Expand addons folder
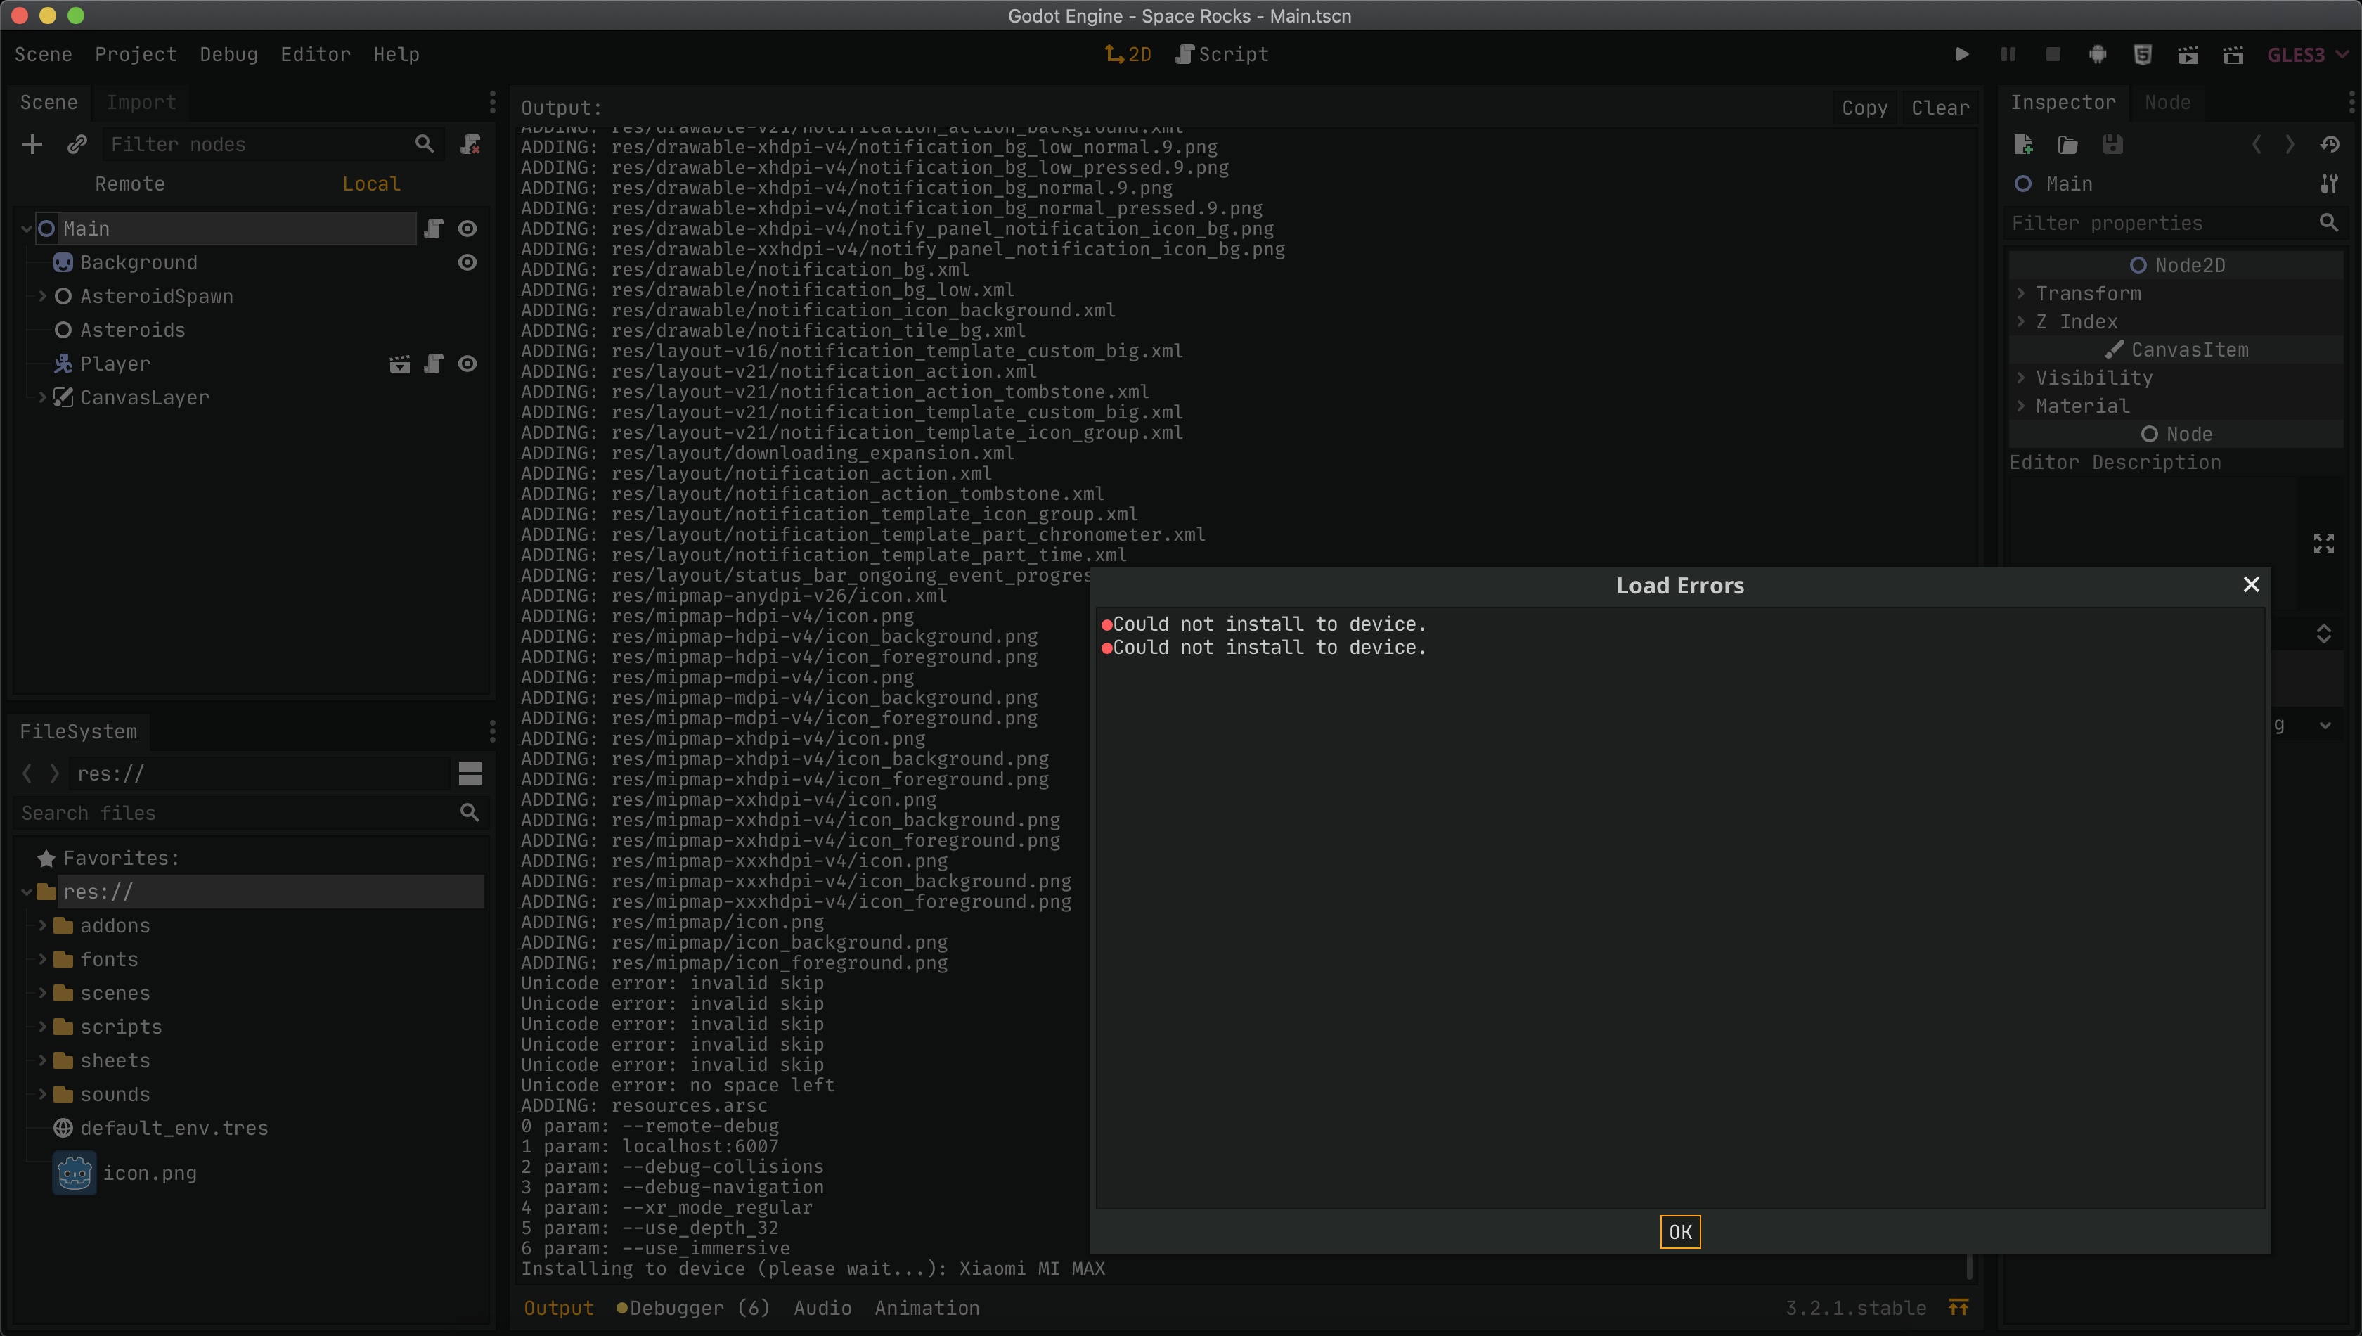Screen dimensions: 2362x1336 (42, 925)
